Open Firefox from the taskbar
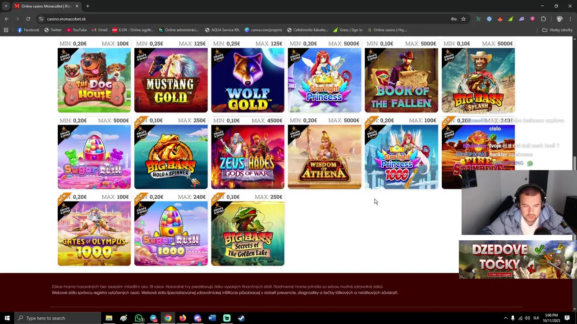577x324 pixels. click(x=183, y=318)
